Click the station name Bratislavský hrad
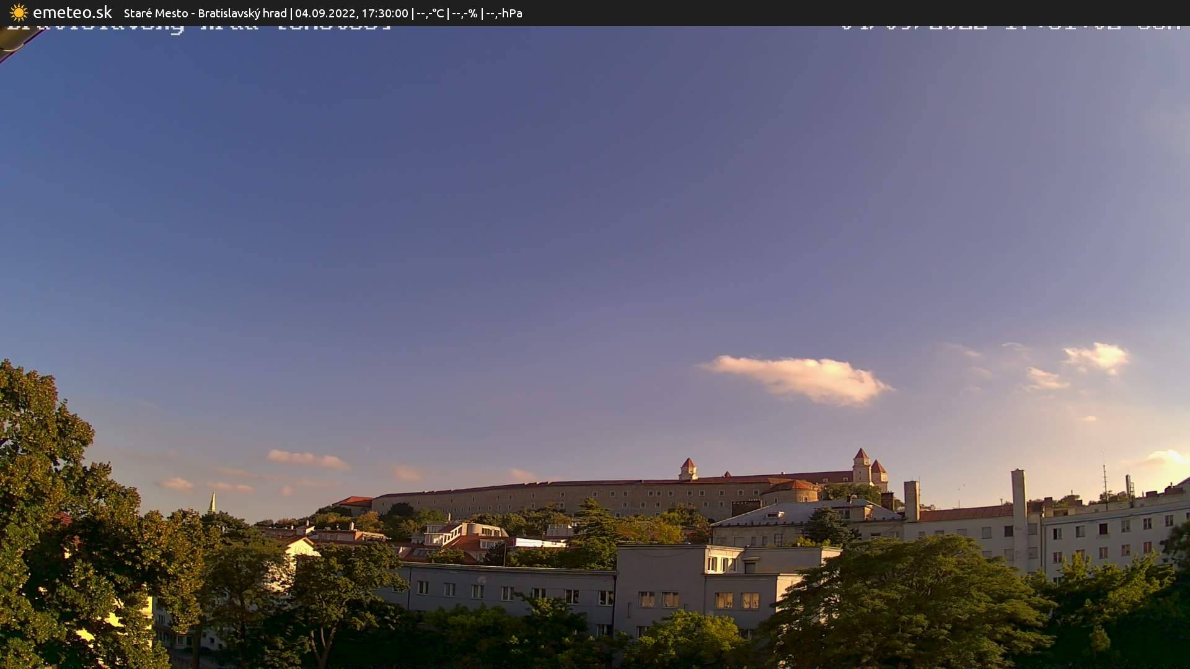Screen dimensions: 1190x669 (242, 12)
